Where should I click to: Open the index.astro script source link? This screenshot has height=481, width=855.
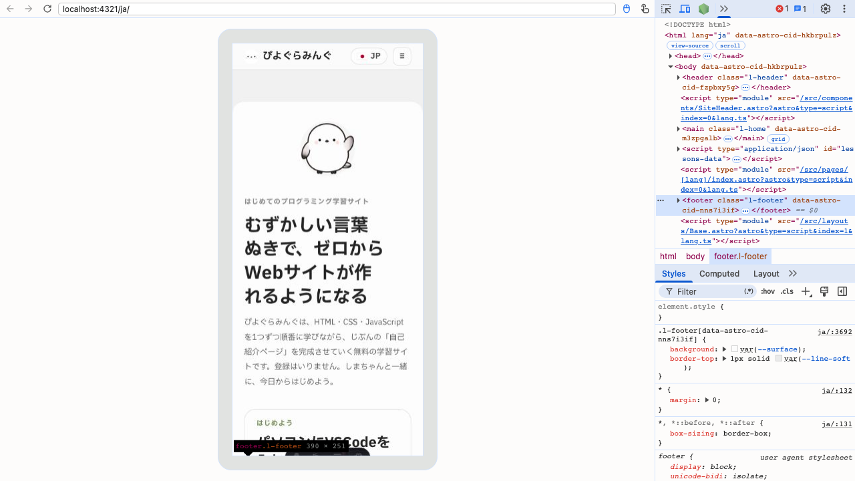(767, 180)
